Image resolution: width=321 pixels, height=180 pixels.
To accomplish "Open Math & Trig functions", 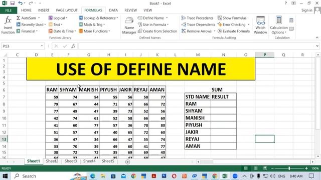I will pos(92,24).
